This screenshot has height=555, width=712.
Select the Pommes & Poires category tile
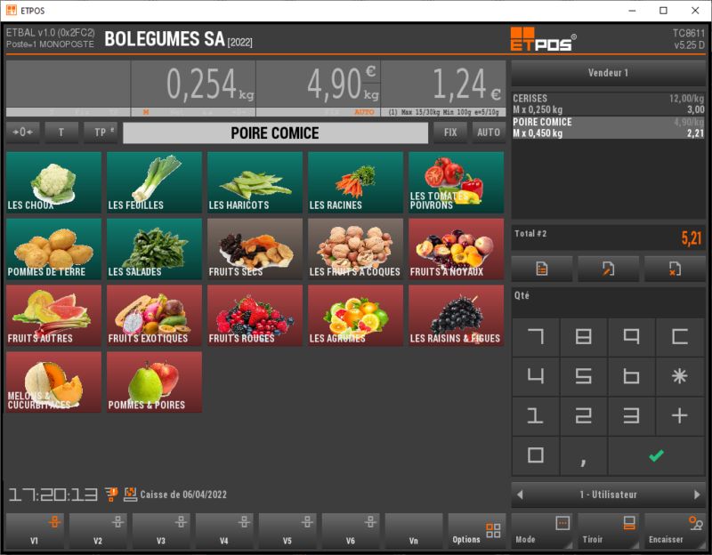[154, 382]
